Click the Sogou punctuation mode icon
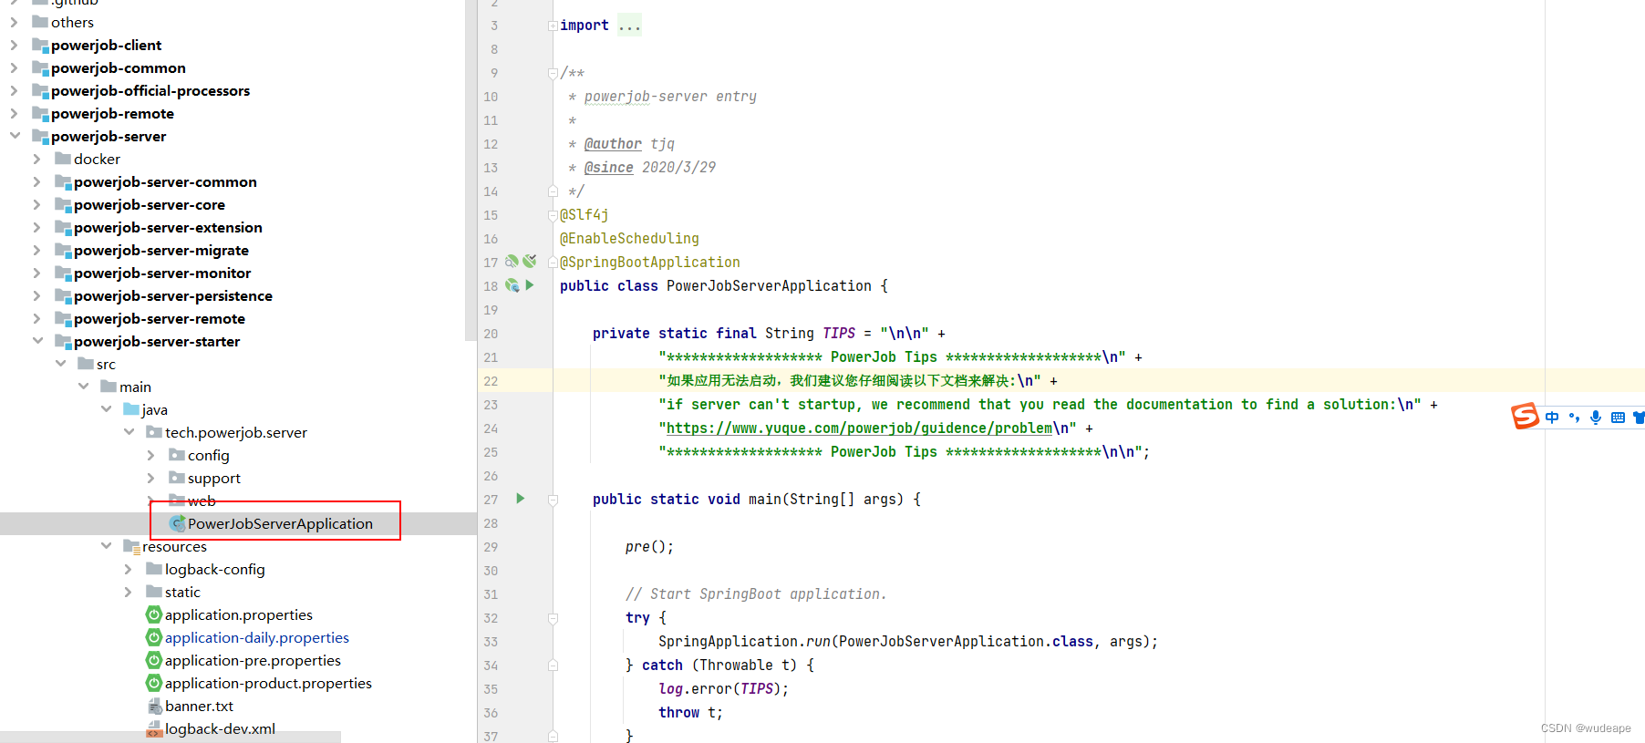The width and height of the screenshot is (1645, 743). tap(1574, 418)
